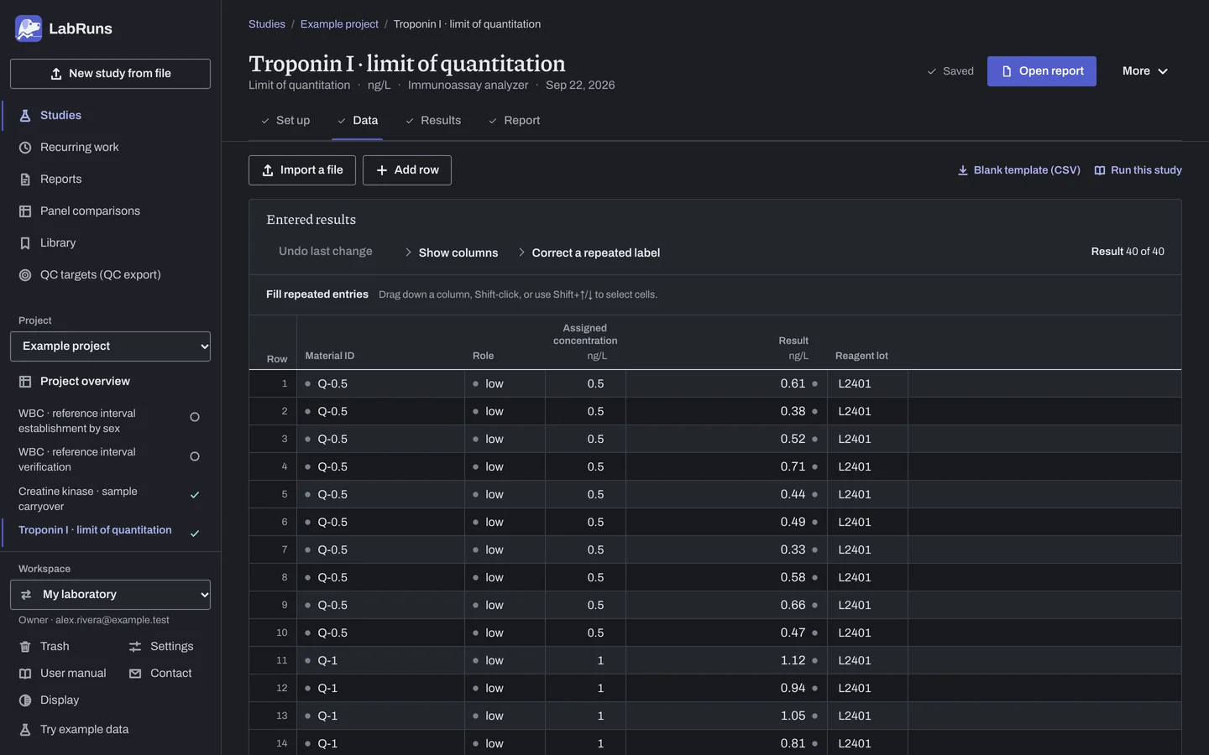Open WBC reference interval establishment by sex
This screenshot has height=755, width=1209.
tap(110, 421)
